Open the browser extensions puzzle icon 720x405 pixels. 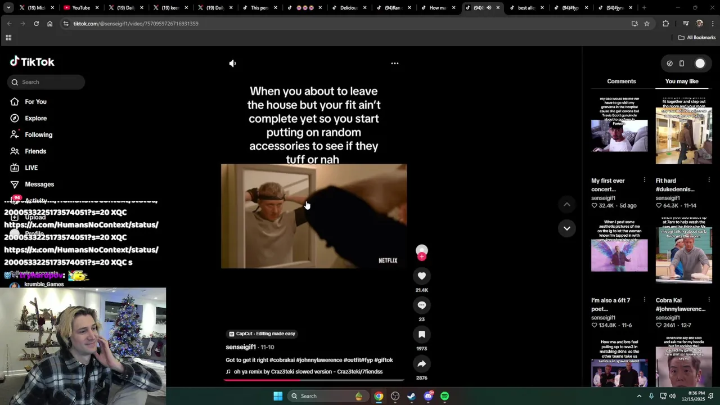666,24
